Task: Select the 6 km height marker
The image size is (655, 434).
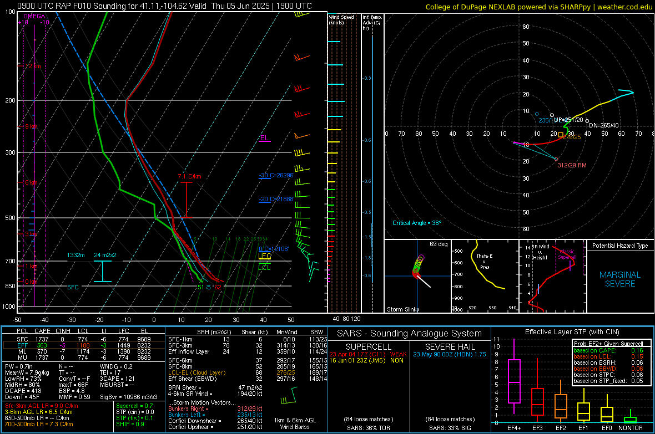Action: click(30, 182)
